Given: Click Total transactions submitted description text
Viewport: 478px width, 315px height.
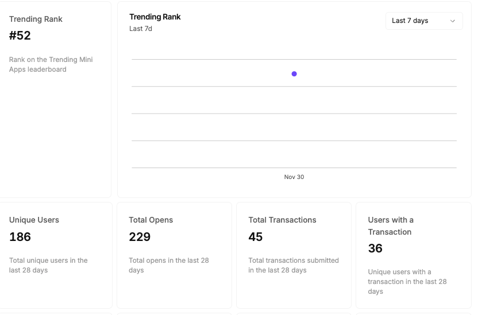Looking at the screenshot, I should [x=294, y=265].
